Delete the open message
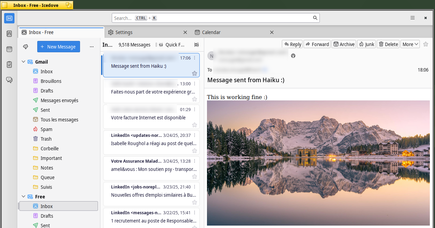The image size is (435, 228). tap(388, 44)
